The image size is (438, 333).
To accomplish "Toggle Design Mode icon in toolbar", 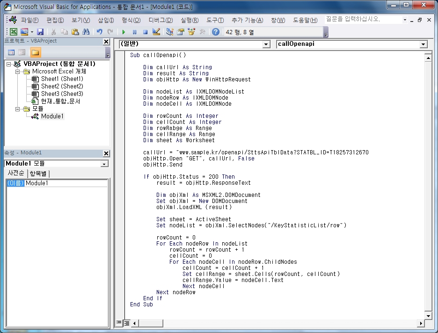I will [156, 32].
